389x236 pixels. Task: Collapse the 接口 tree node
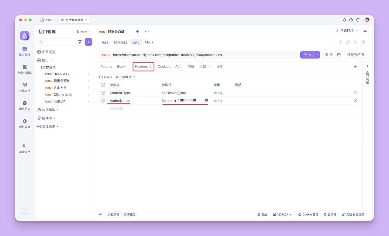(x=51, y=60)
